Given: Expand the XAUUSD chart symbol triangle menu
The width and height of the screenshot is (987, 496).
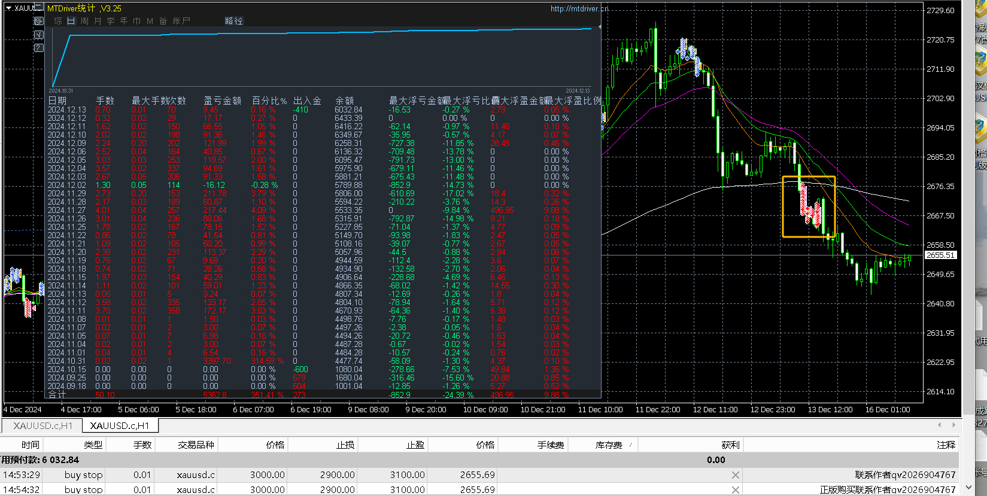Looking at the screenshot, I should click(8, 8).
